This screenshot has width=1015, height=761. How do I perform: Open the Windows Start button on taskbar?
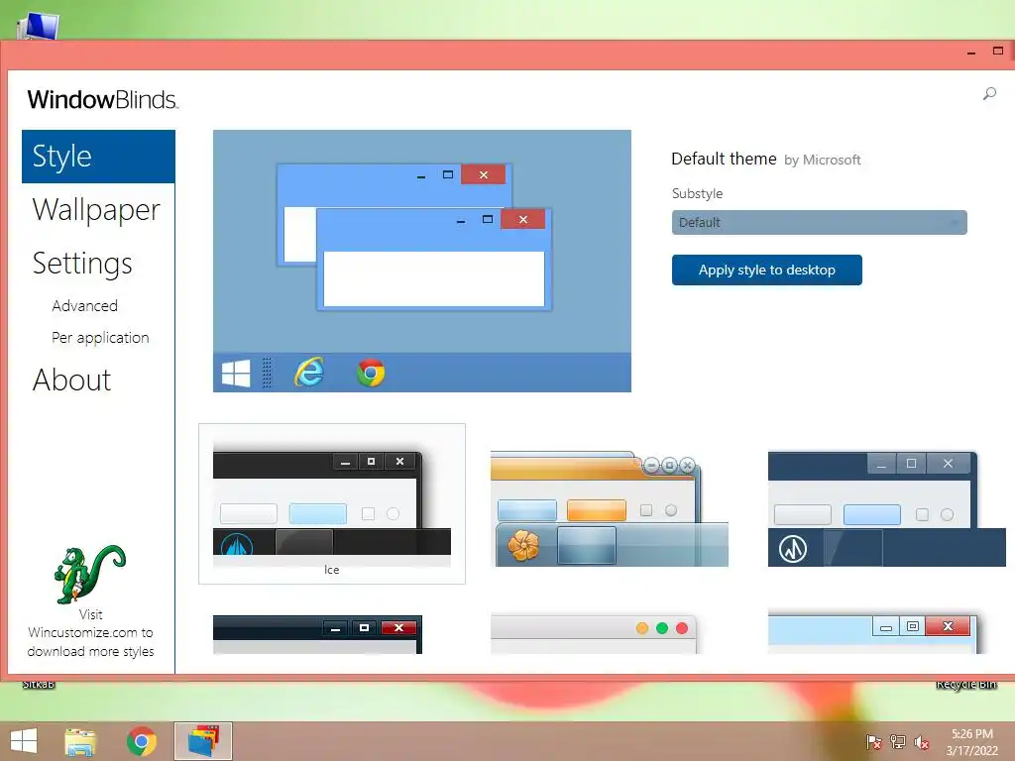coord(24,741)
